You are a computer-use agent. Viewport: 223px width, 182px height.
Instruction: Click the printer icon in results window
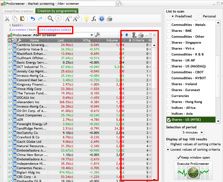pyautogui.click(x=141, y=35)
